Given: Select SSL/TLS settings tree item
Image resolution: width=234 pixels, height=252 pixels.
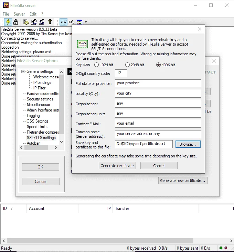Looking at the screenshot, I should [41, 138].
